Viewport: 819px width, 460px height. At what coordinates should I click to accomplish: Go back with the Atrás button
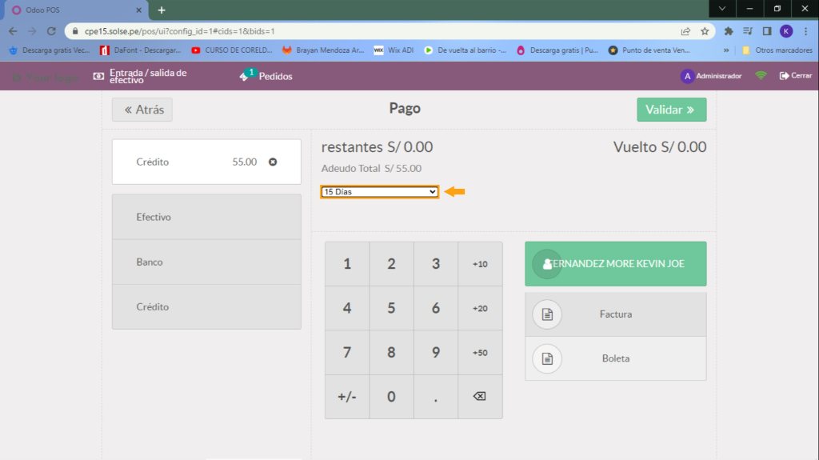coord(142,110)
